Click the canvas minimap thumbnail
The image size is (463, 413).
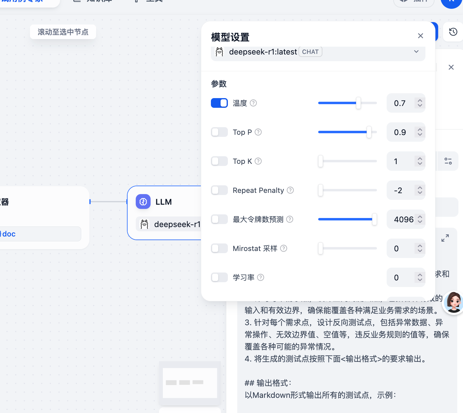tap(190, 383)
